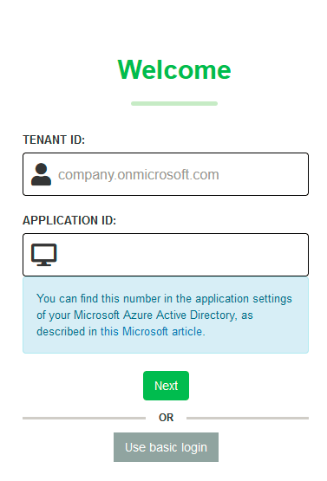The width and height of the screenshot is (327, 481).
Task: Click the OR divider text
Action: pyautogui.click(x=166, y=418)
